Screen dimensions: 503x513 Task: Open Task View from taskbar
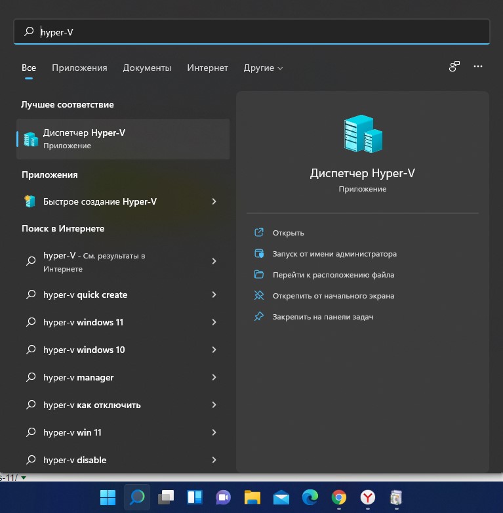coord(166,497)
